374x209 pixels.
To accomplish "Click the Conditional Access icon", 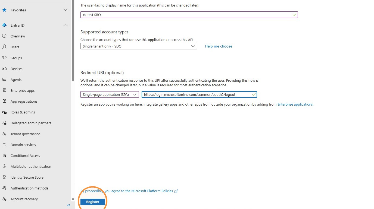I will pos(4,156).
